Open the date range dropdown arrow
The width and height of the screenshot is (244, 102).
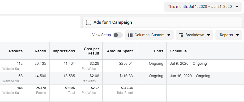coord(237,7)
